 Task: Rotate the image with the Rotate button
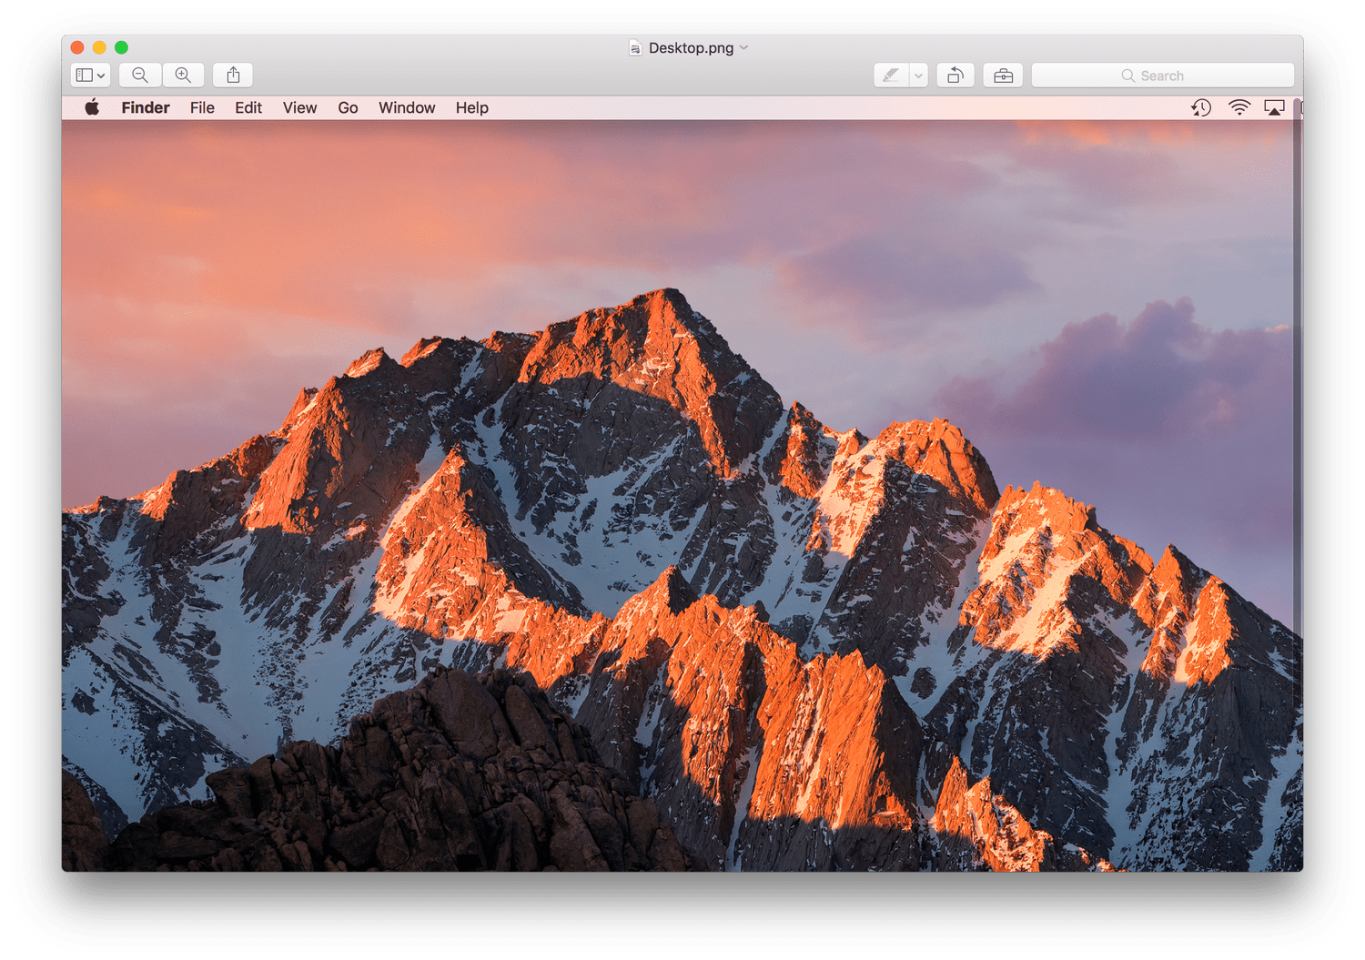tap(955, 76)
